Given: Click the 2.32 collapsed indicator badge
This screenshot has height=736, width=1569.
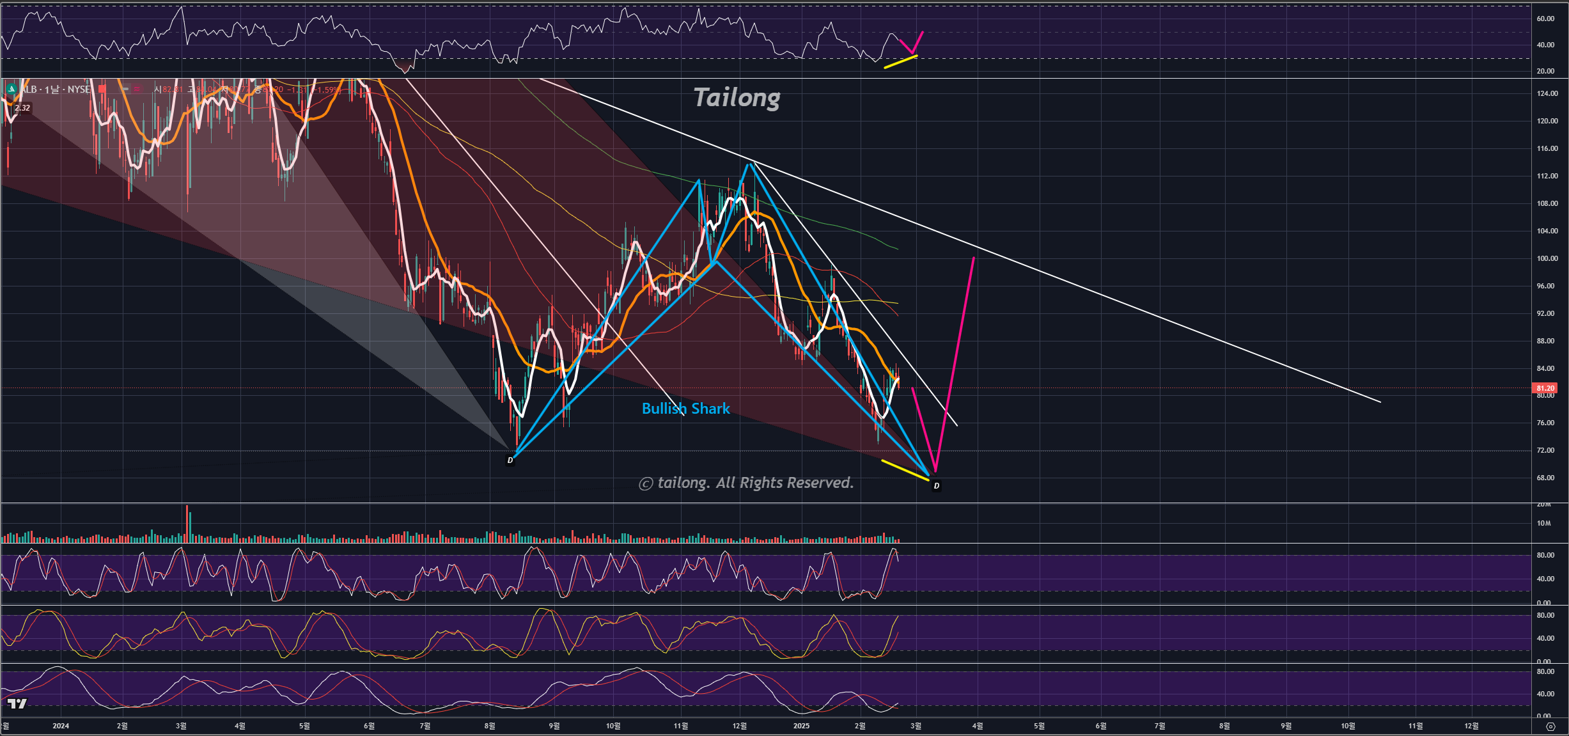Looking at the screenshot, I should [22, 108].
